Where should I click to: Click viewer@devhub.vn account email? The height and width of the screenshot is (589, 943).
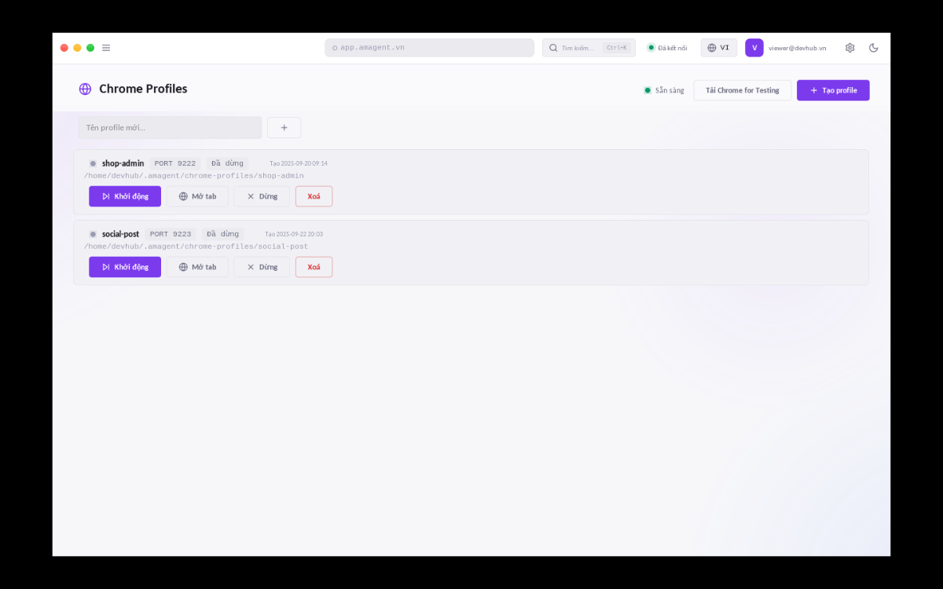click(x=797, y=48)
